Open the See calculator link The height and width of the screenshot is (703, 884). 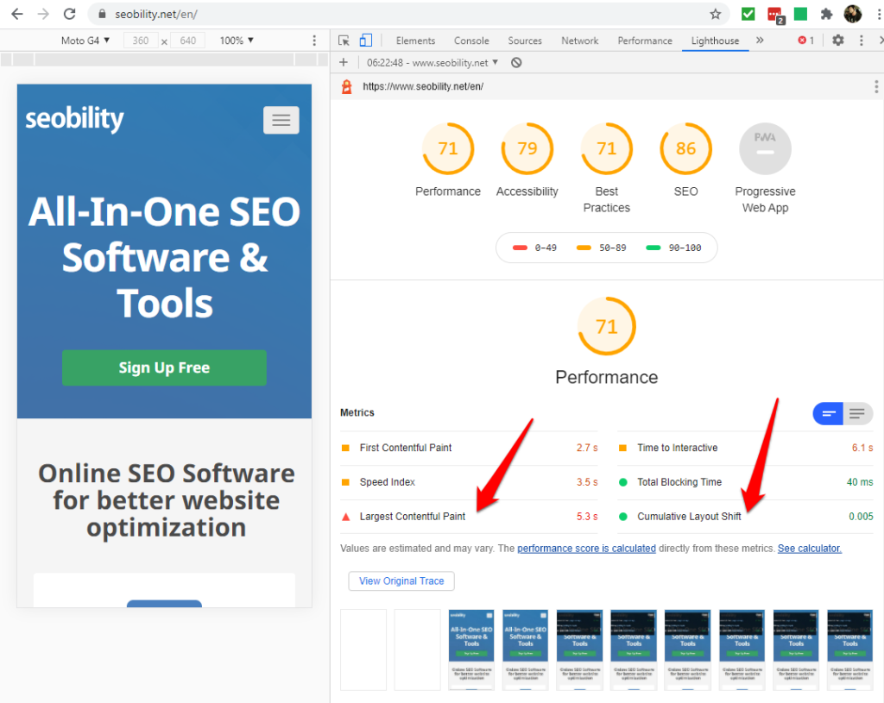click(810, 548)
